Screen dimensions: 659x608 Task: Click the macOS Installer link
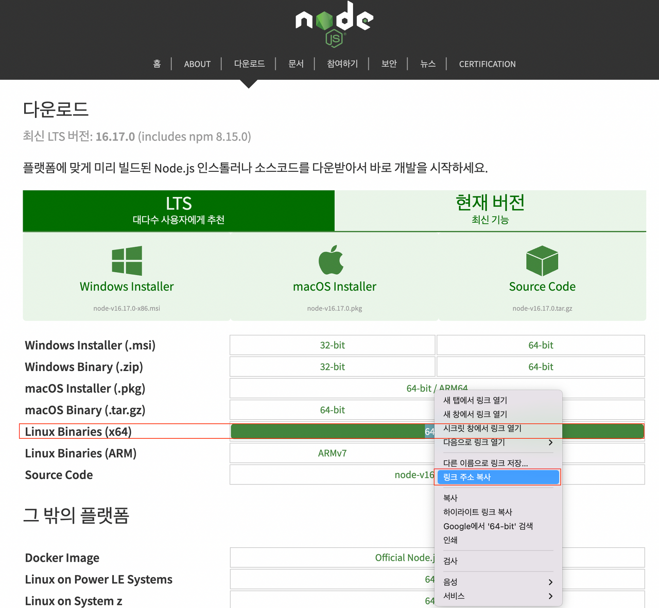coord(335,287)
